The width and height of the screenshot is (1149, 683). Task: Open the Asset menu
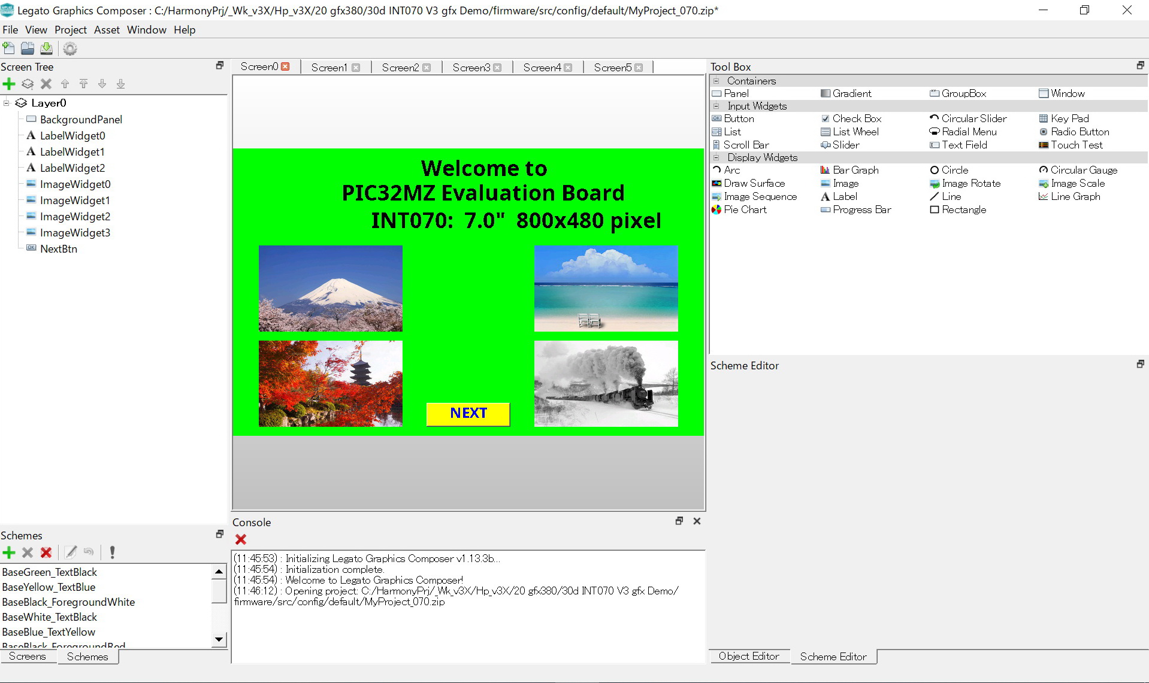coord(107,29)
